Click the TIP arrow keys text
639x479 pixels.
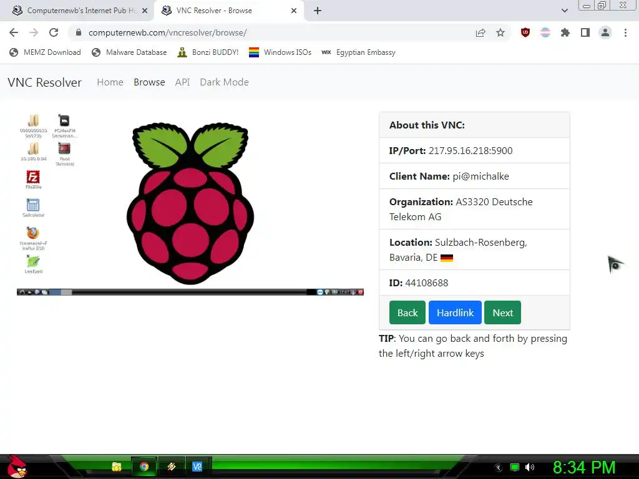(473, 346)
